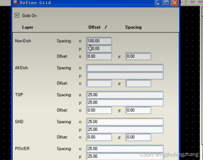The height and width of the screenshot is (160, 203).
Task: Click the TOP layer label
Action: point(19,95)
